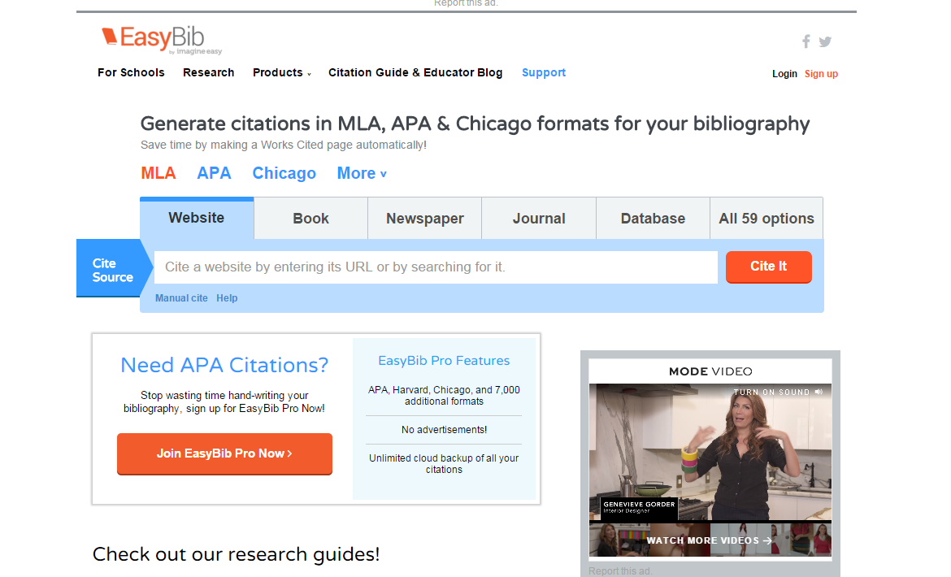Click Check out our research guides heading

pos(237,554)
